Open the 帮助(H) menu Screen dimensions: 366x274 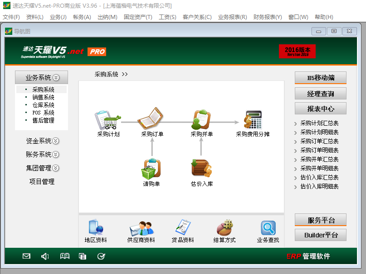[324, 17]
